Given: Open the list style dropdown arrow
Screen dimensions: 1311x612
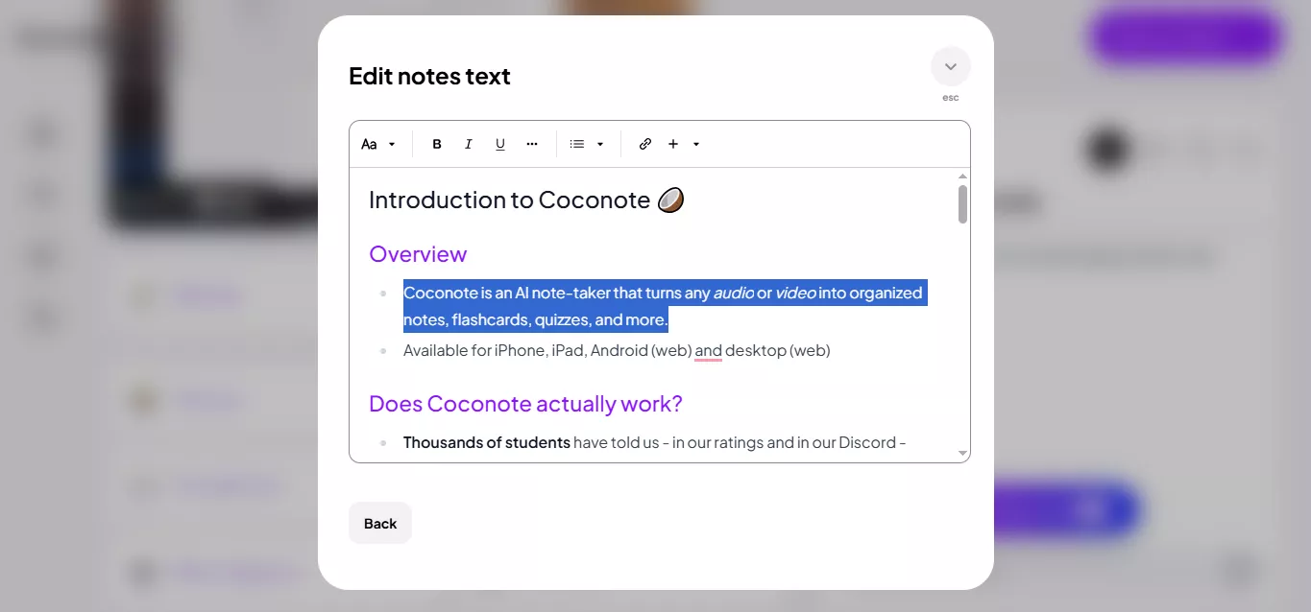Looking at the screenshot, I should click(x=599, y=144).
